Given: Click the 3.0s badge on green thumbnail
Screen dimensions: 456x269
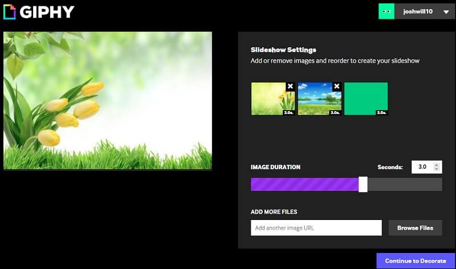Looking at the screenshot, I should point(381,112).
